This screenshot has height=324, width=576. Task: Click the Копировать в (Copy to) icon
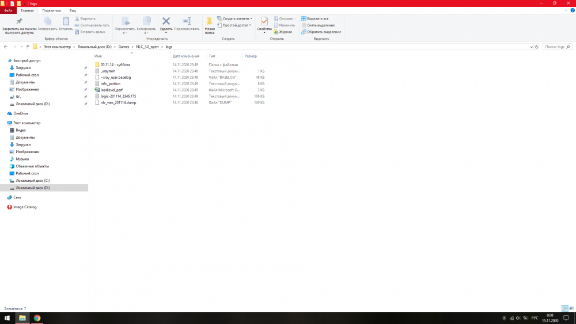coord(146,21)
